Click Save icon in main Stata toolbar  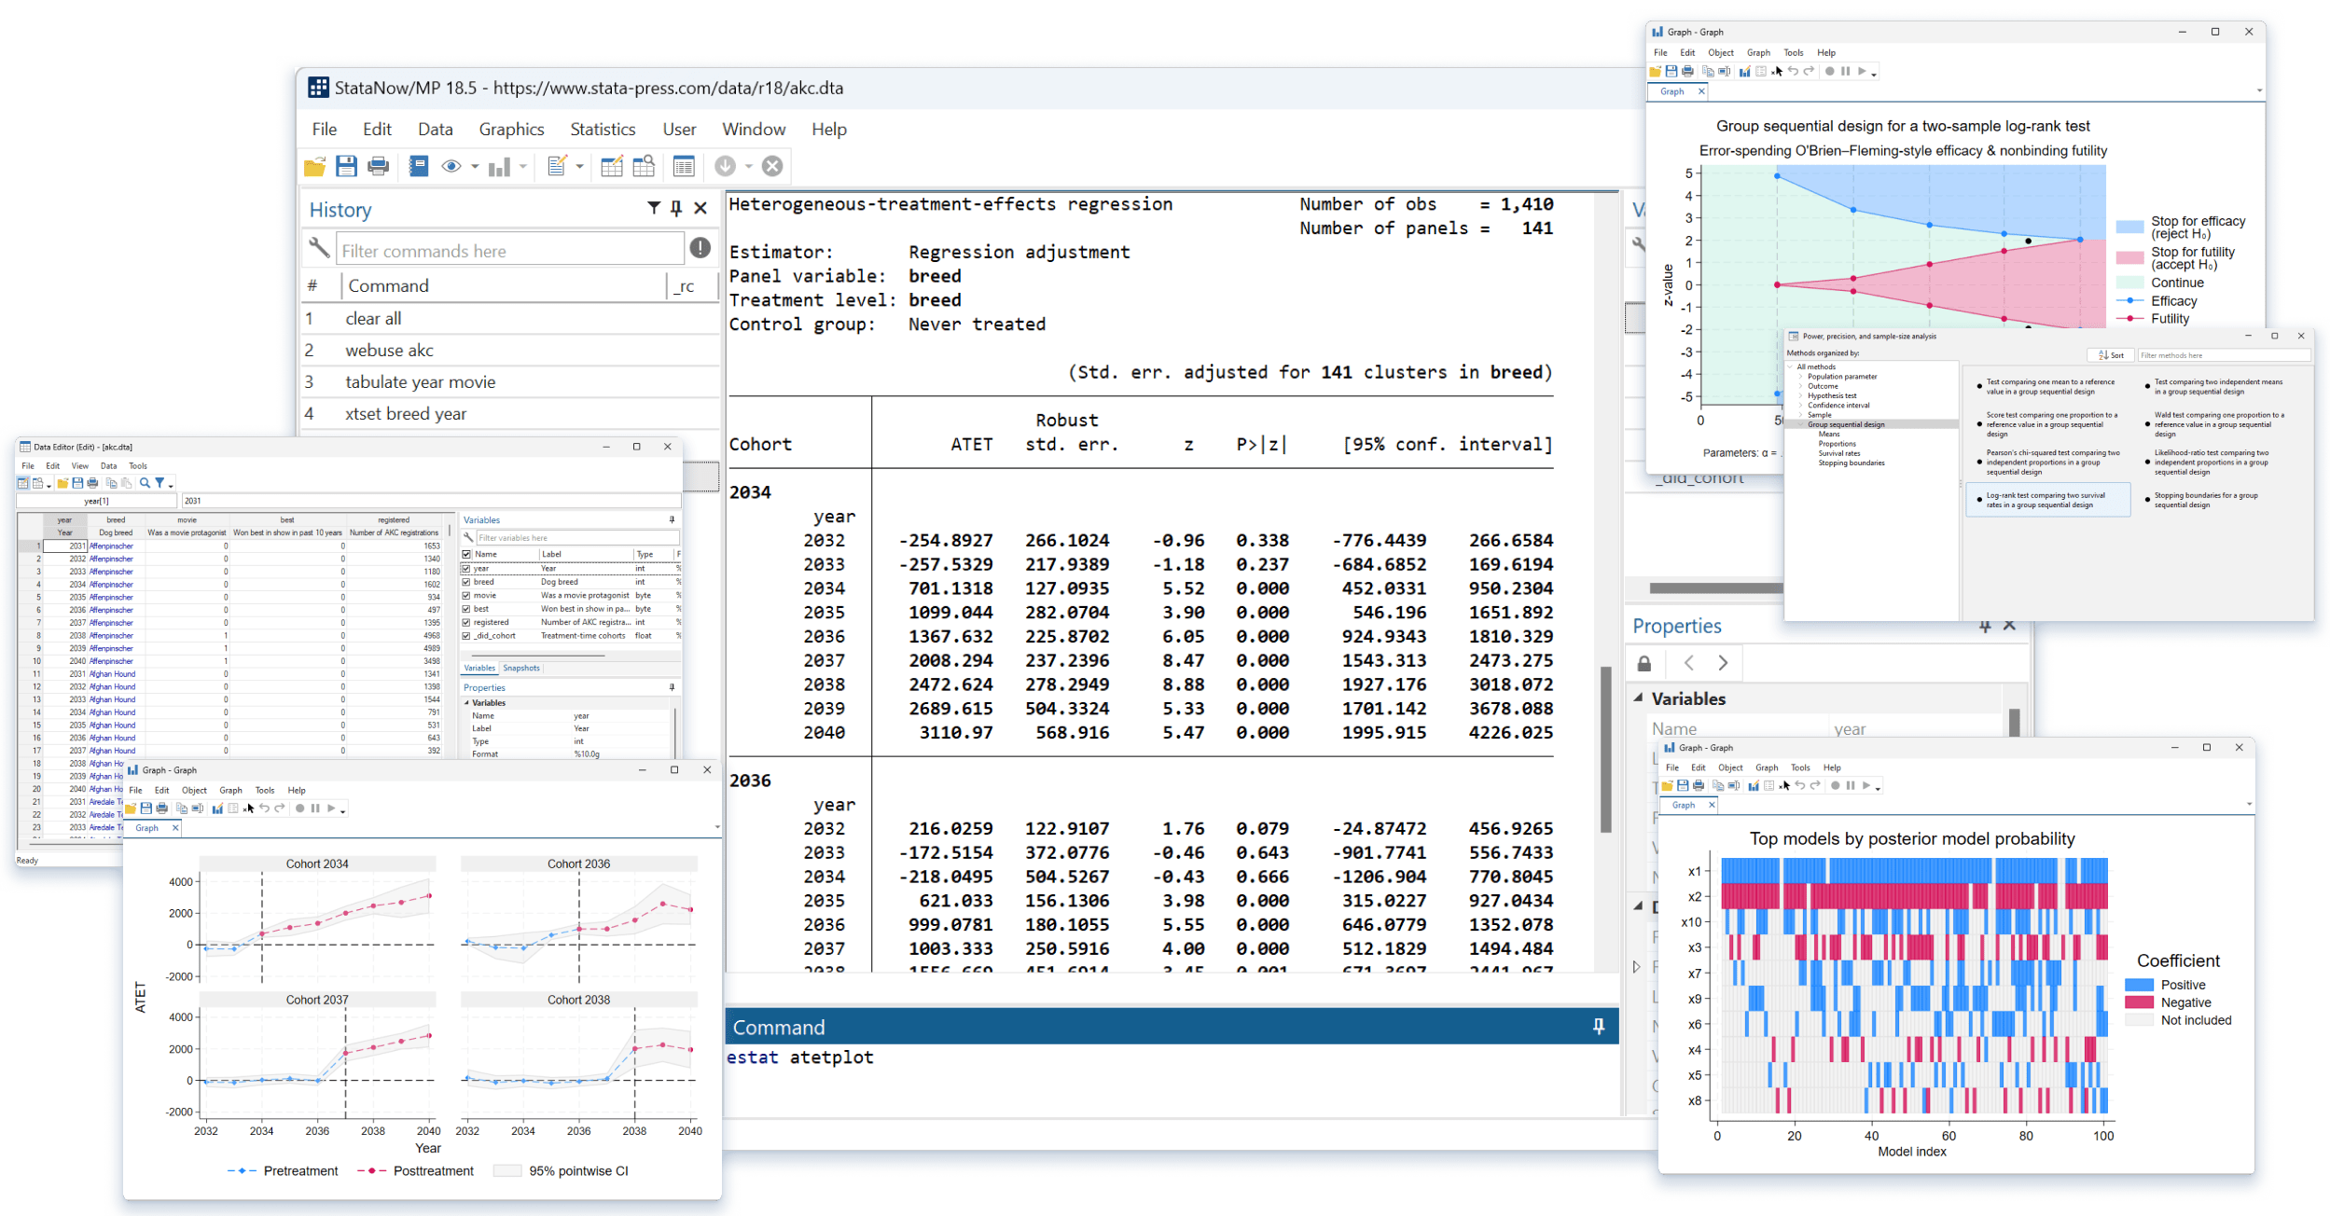tap(346, 166)
